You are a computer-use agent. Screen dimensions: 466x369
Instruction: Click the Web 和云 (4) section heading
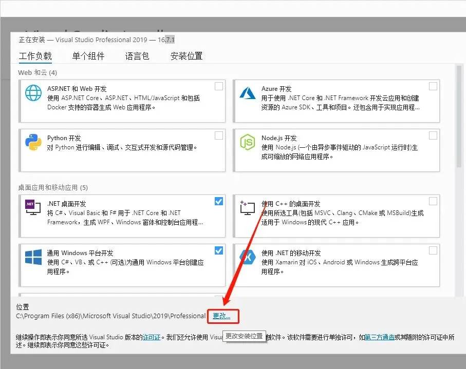pos(38,73)
